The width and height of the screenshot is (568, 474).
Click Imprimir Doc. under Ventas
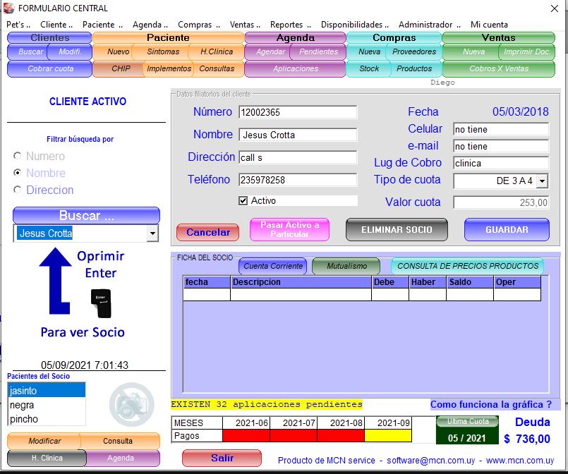pyautogui.click(x=527, y=51)
